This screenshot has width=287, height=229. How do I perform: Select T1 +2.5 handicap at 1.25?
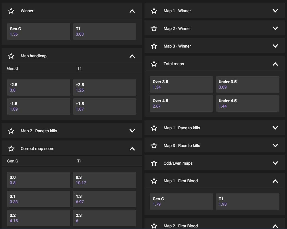104,87
